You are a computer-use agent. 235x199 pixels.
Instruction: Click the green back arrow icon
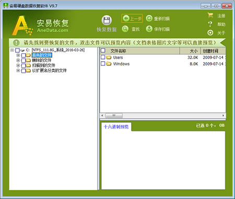pyautogui.click(x=126, y=18)
